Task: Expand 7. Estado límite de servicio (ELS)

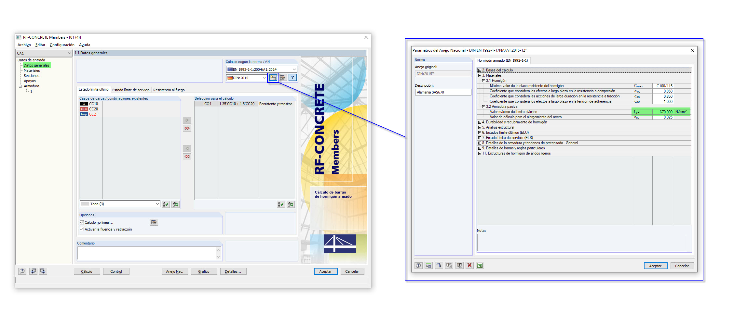Action: 480,138
